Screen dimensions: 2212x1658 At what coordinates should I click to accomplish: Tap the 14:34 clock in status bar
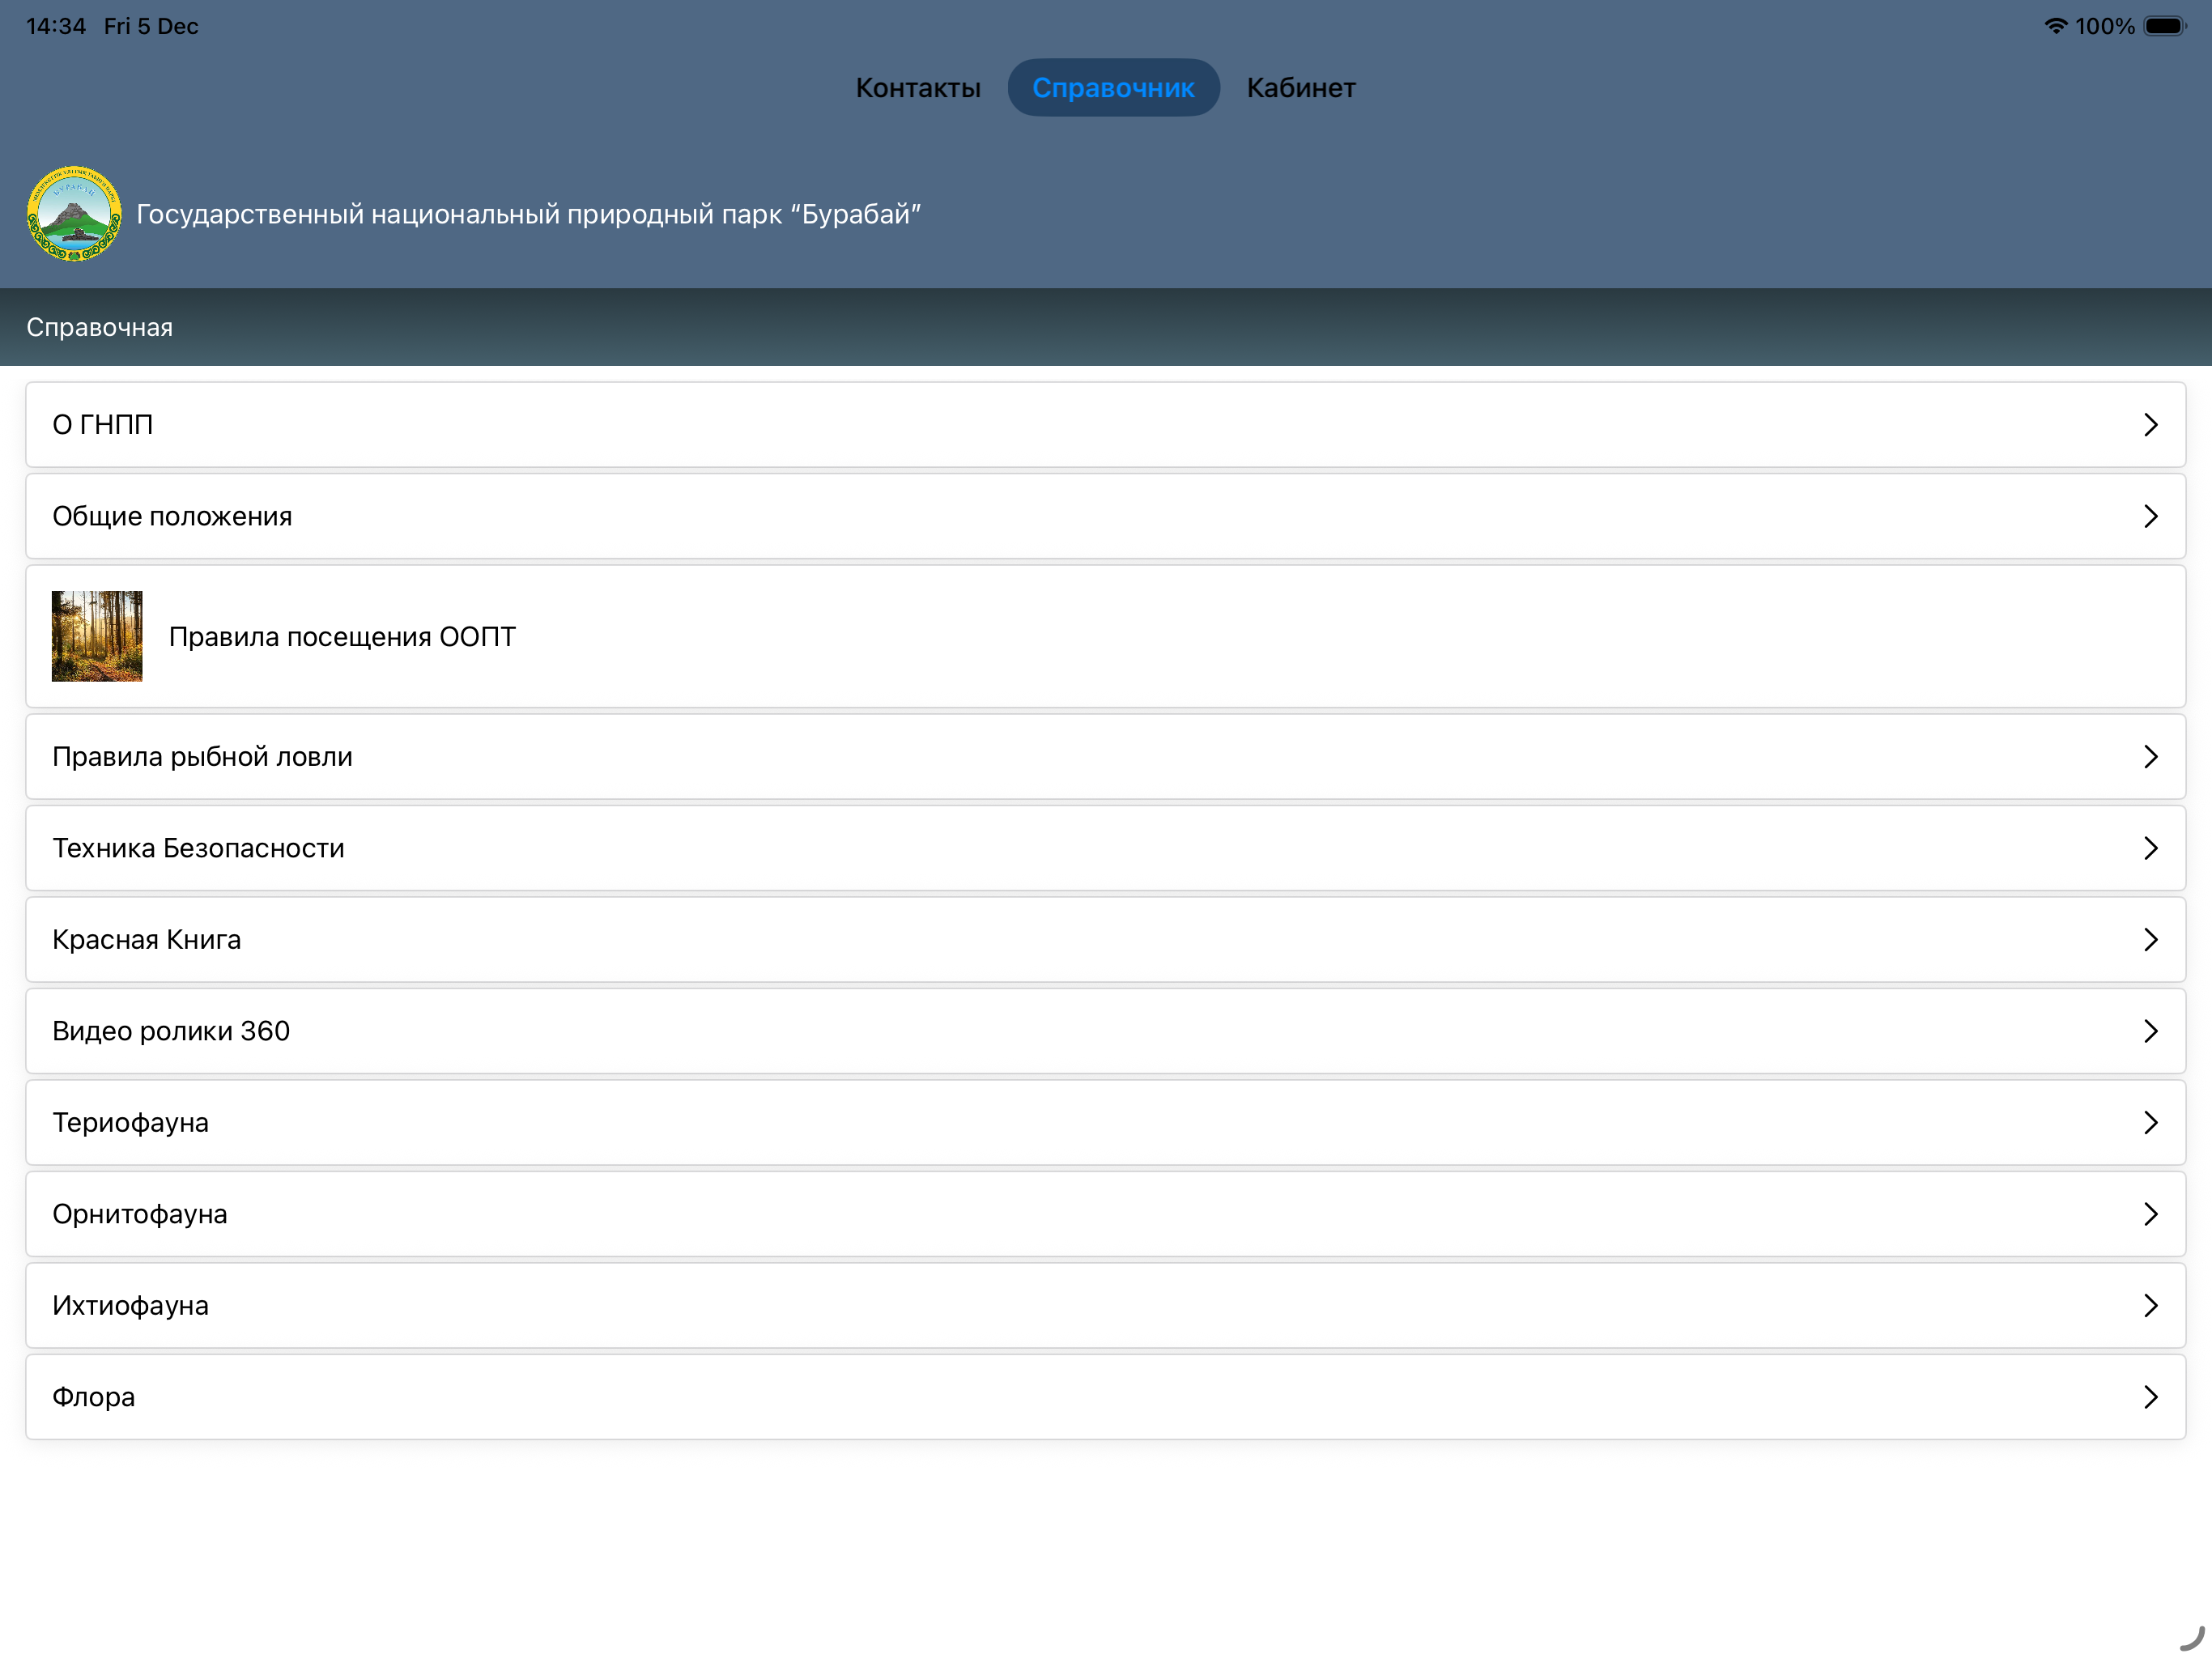coord(56,26)
